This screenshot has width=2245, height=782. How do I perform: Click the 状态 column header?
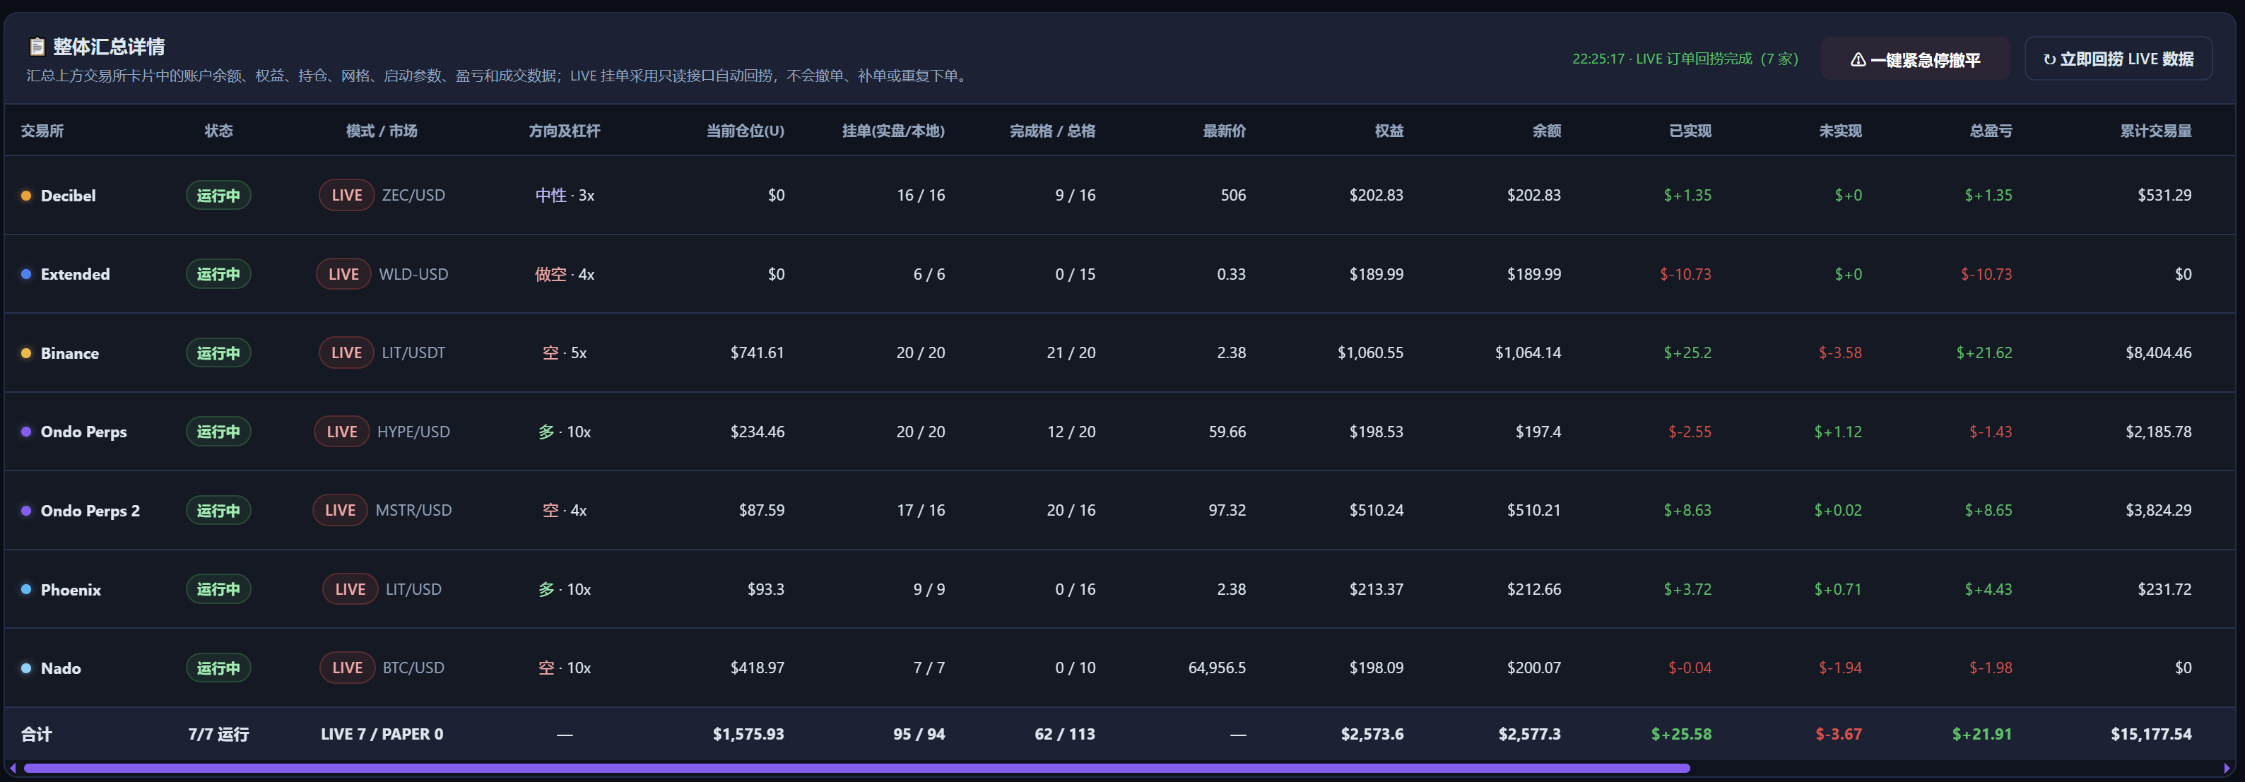(x=219, y=131)
